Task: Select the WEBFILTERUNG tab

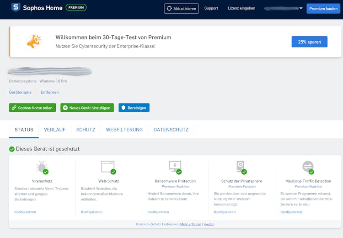Action: click(x=124, y=130)
